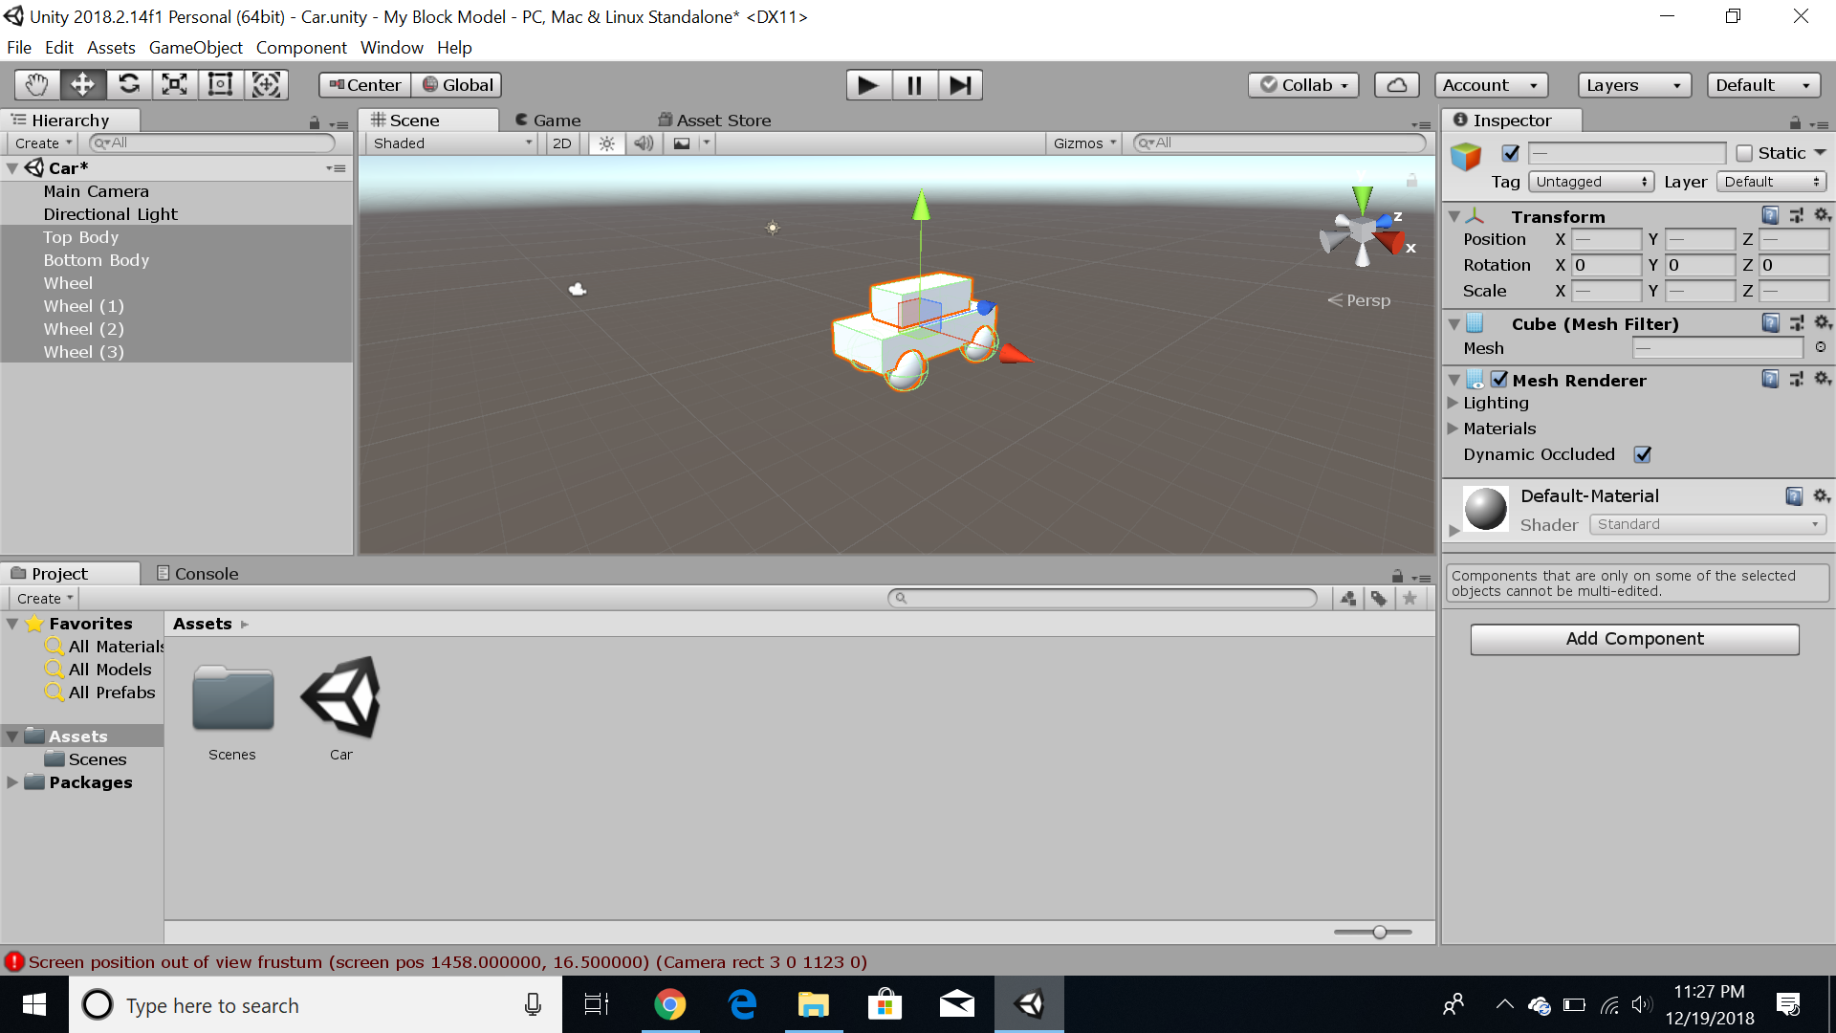Uncheck the Mesh Renderer enabled checkbox

coord(1499,380)
